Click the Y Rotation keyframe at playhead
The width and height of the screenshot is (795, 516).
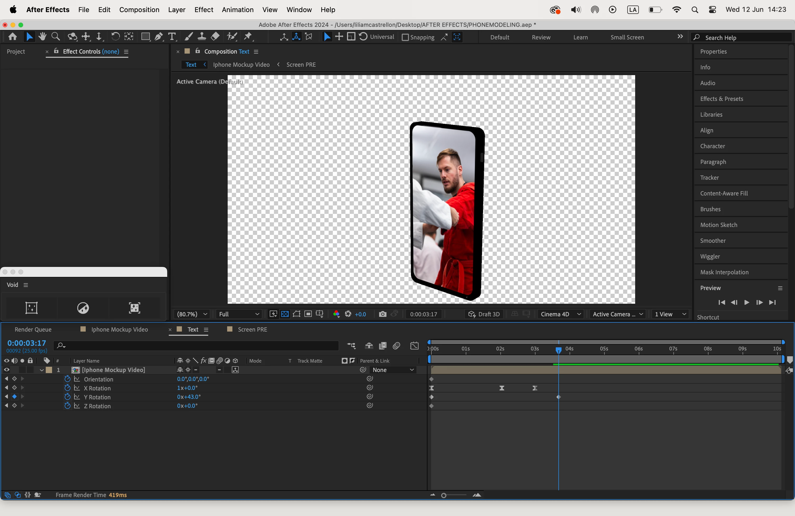coord(558,397)
